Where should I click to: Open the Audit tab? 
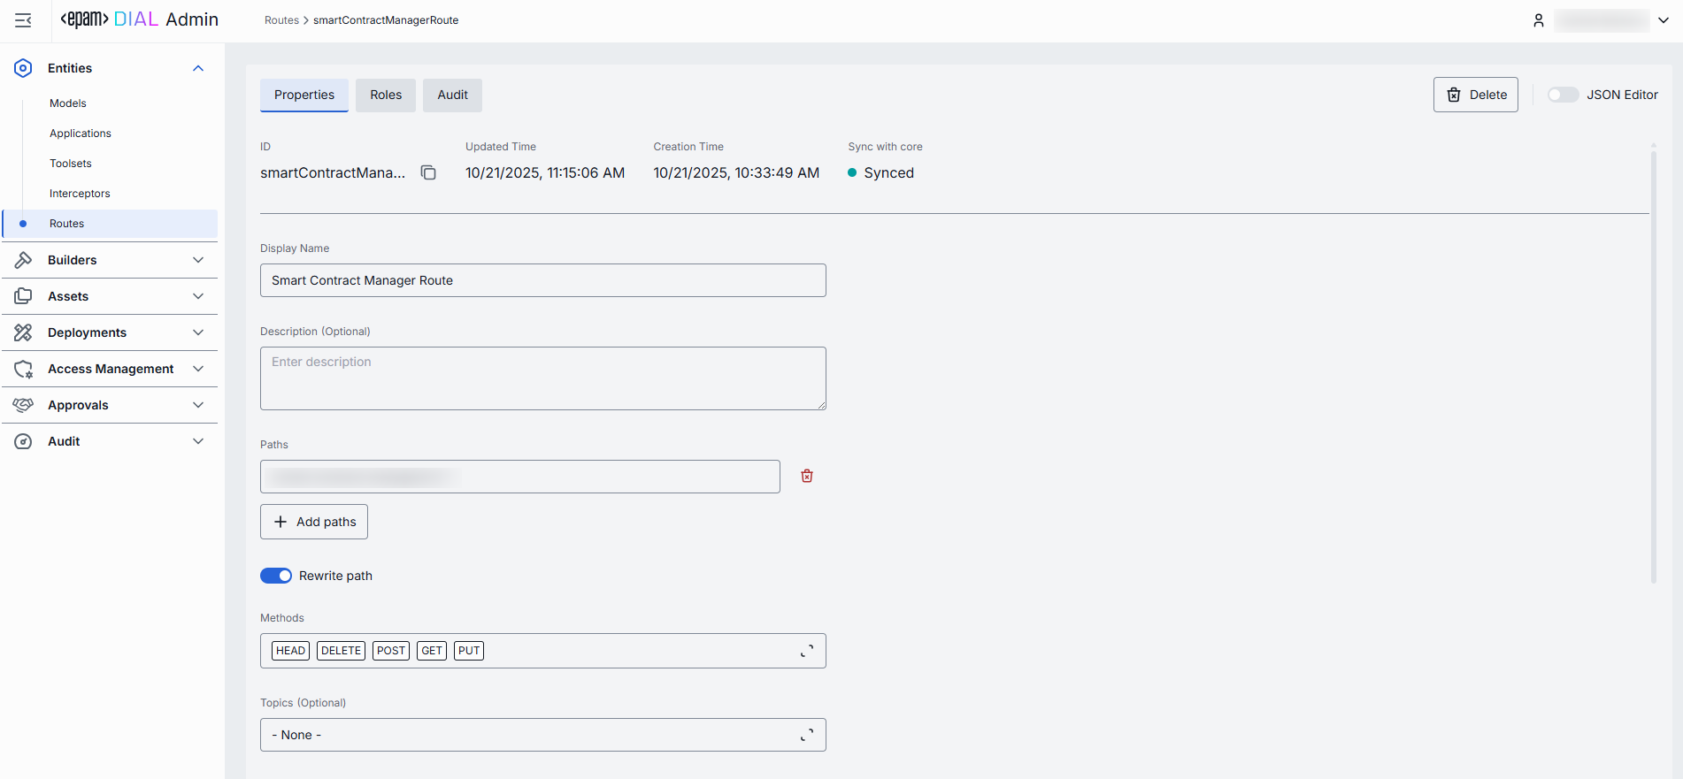[452, 95]
